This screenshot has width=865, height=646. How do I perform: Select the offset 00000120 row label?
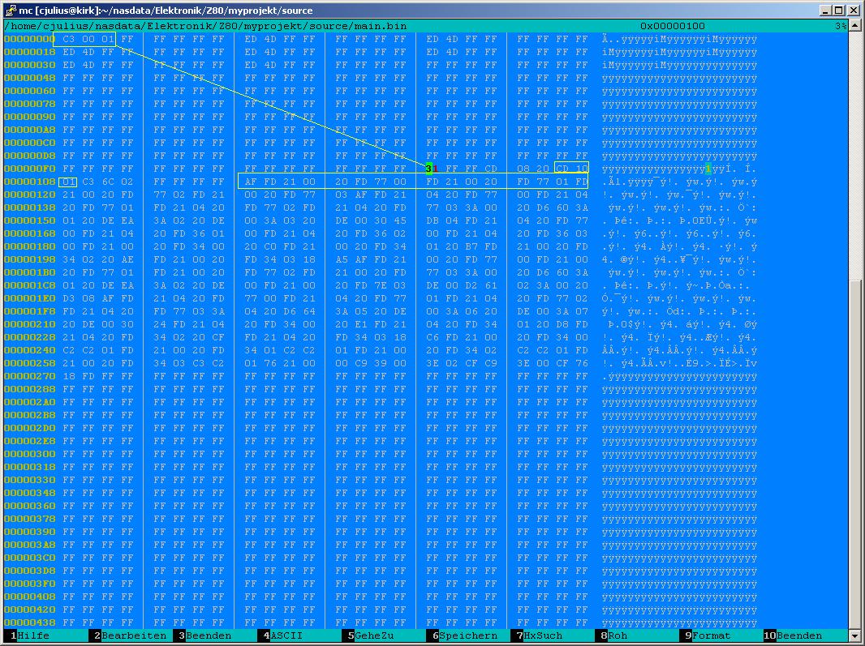pos(30,195)
